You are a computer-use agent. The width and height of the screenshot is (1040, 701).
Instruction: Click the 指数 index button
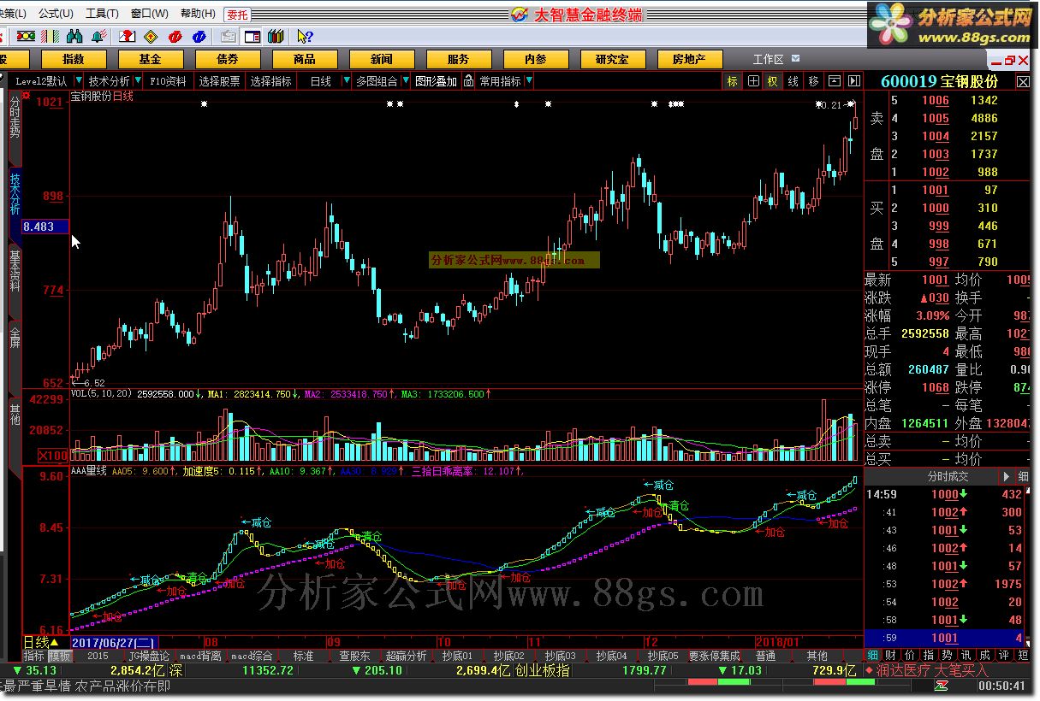tap(74, 59)
